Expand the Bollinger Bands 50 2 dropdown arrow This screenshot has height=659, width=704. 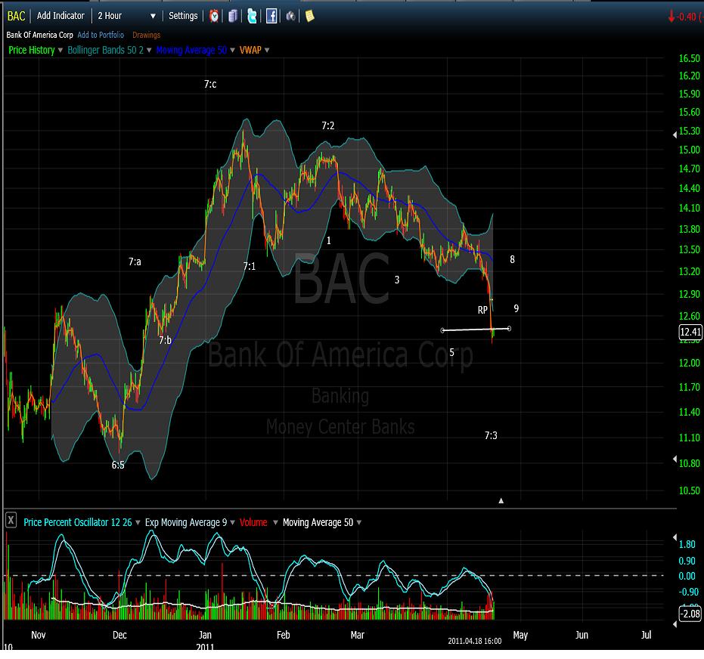click(x=149, y=50)
